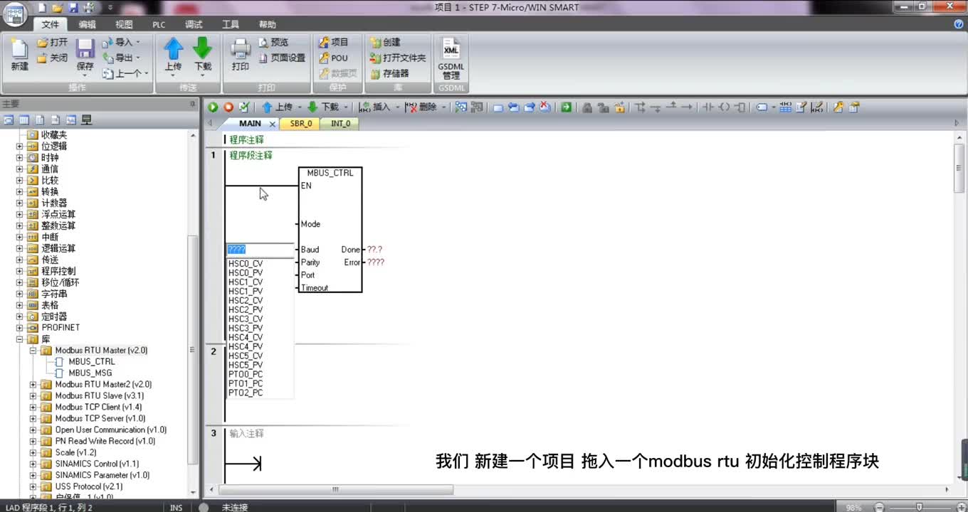Screen dimensions: 968x512
Task: Click the horizontal scrollbar thumb of editor
Action: (335, 490)
